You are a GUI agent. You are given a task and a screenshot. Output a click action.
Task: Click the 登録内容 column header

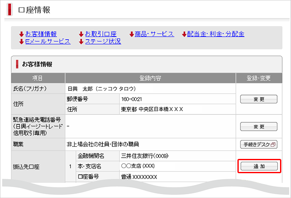[x=151, y=78]
